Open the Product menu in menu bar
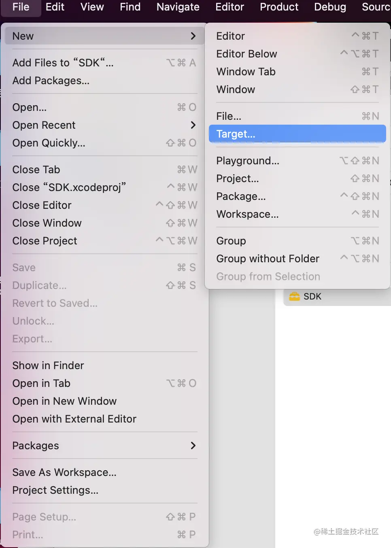The width and height of the screenshot is (391, 548). 279,7
